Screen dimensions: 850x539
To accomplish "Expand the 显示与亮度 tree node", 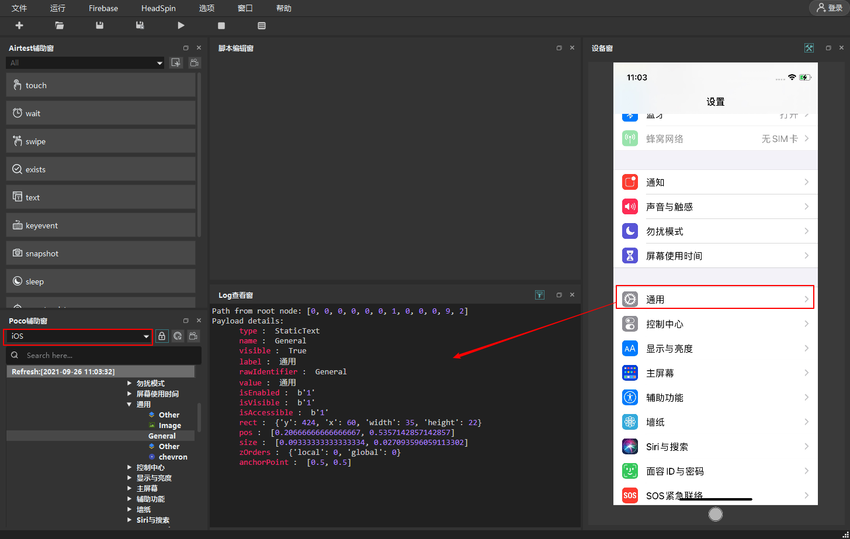I will [x=130, y=478].
